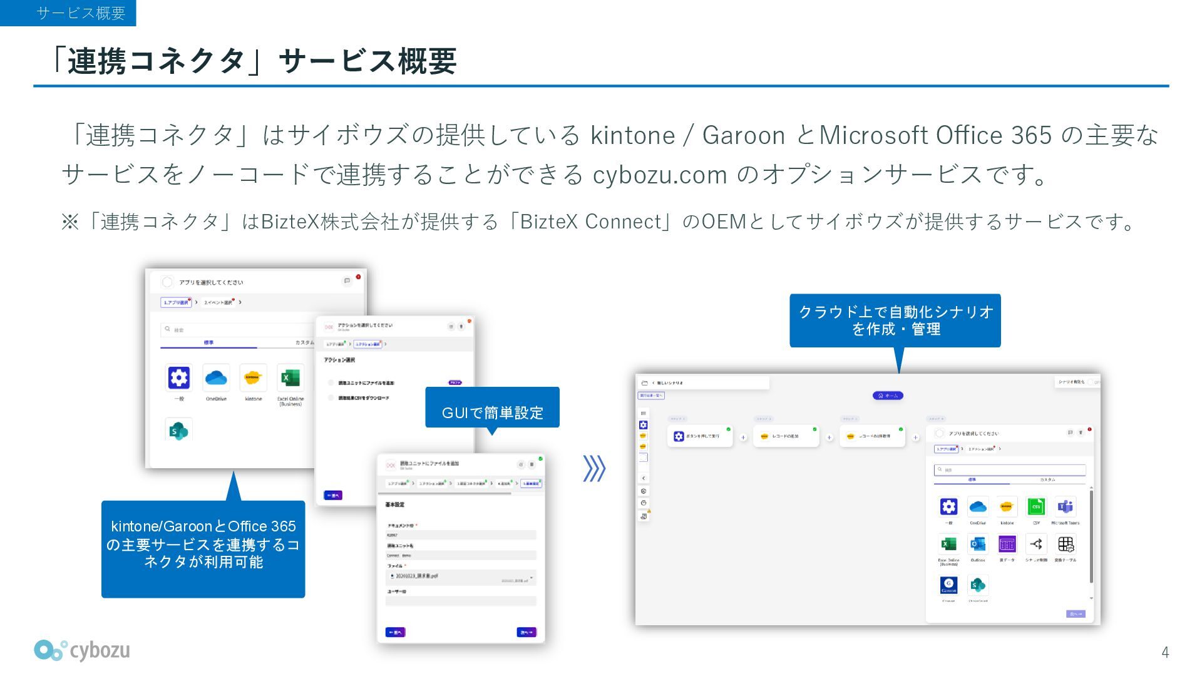The image size is (1202, 676).
Task: Open the hamburger menu in scenario sidebar
Action: pos(643,414)
